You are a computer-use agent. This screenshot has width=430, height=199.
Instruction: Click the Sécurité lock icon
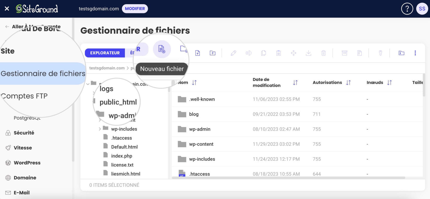click(8, 133)
